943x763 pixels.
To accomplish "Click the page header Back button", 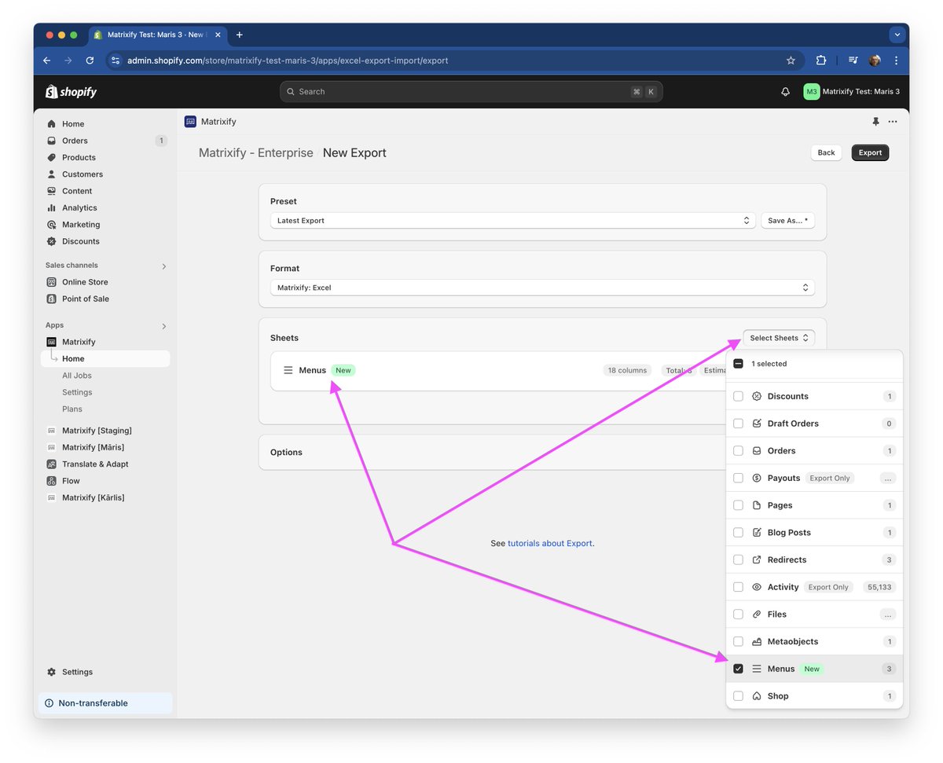I will coord(826,152).
